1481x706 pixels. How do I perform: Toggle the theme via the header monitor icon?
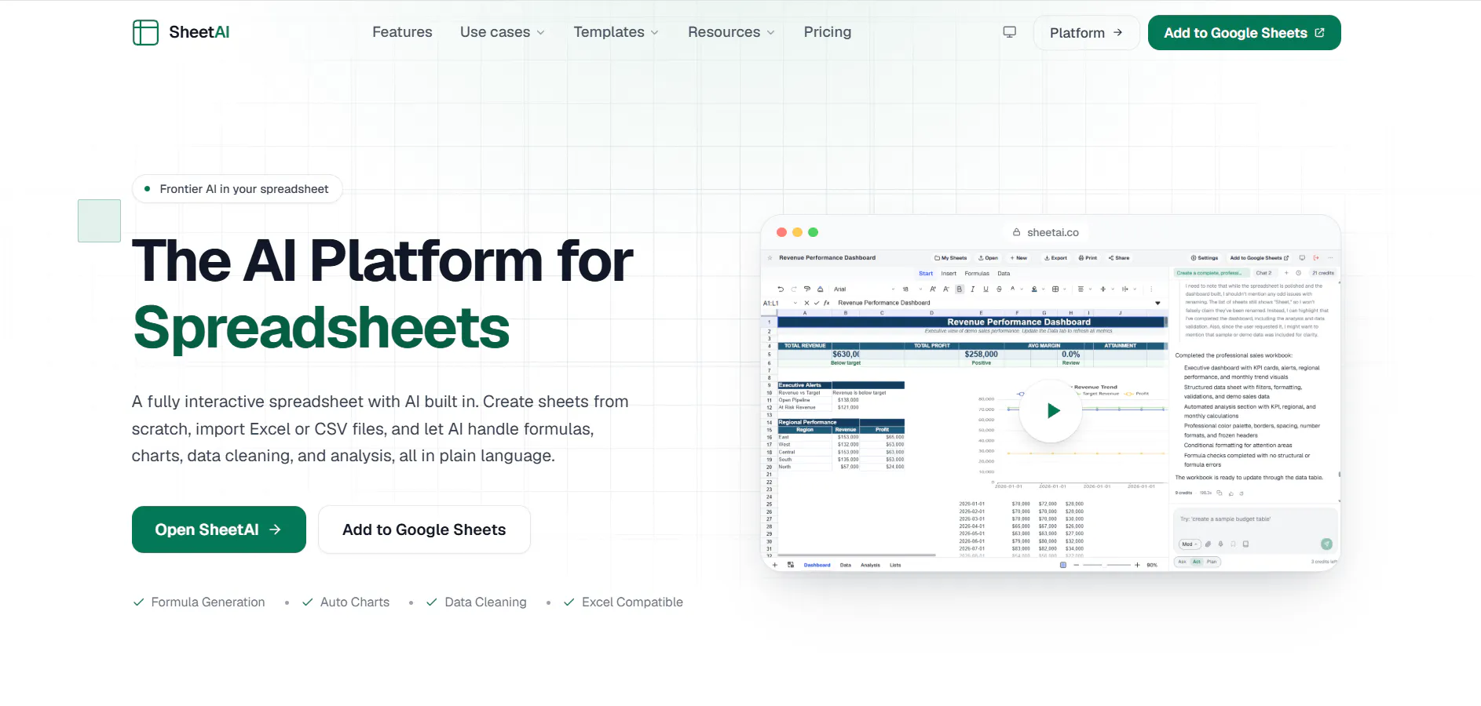coord(1010,32)
